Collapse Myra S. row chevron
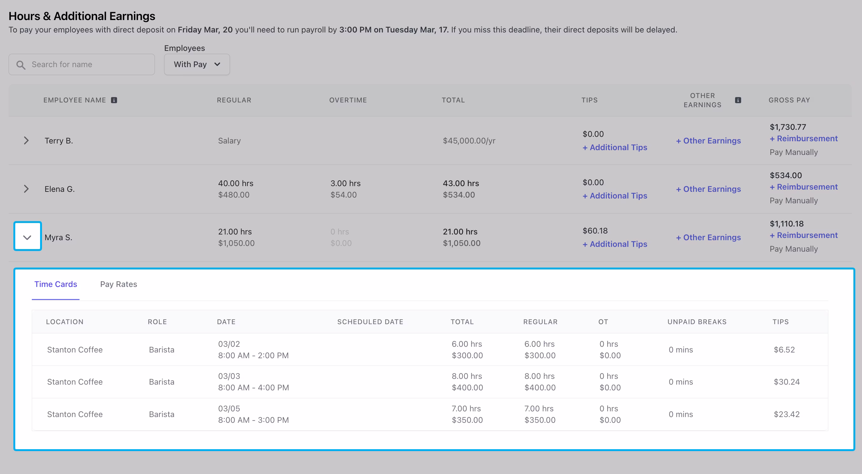Screen dimensions: 862x474 click(x=27, y=237)
